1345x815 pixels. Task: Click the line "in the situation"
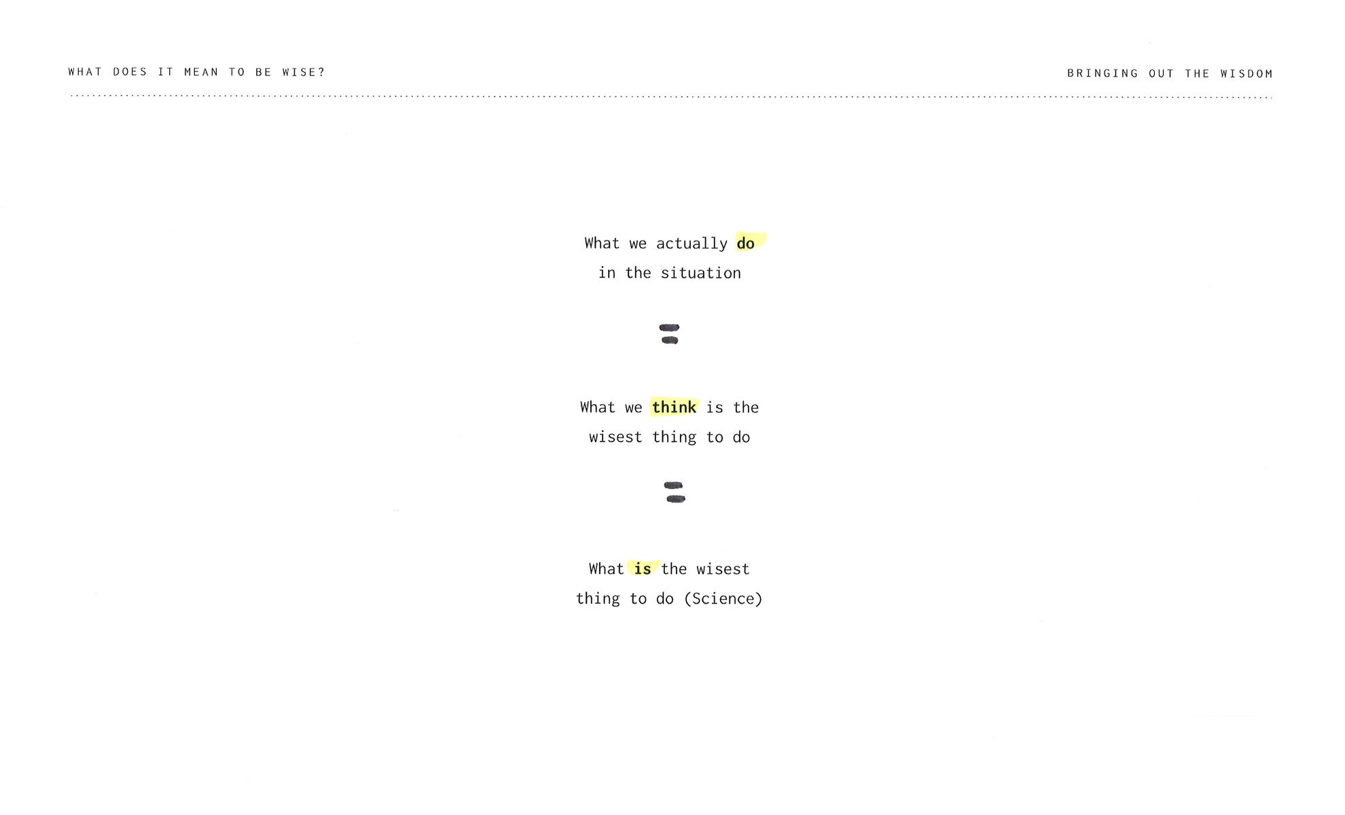[x=669, y=273]
